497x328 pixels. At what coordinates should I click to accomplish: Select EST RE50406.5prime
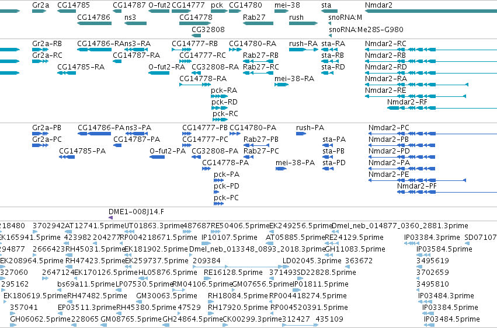point(216,232)
